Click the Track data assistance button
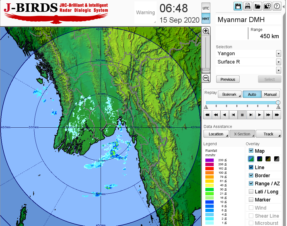This screenshot has height=226, width=287. [268, 134]
